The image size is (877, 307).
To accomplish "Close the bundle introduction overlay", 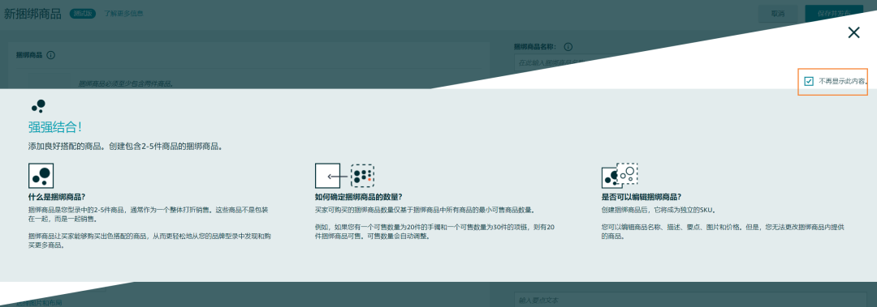I will coord(853,32).
